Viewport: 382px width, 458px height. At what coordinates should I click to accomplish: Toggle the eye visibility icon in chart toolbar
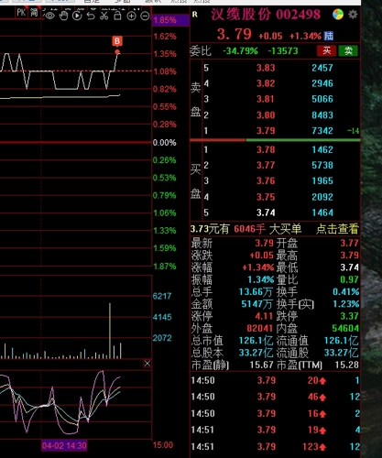(x=49, y=16)
